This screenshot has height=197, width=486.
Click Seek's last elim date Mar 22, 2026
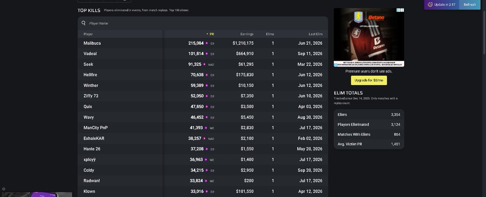pyautogui.click(x=309, y=64)
